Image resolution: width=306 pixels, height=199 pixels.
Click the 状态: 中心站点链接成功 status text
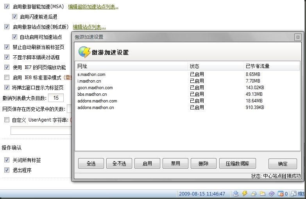276,176
